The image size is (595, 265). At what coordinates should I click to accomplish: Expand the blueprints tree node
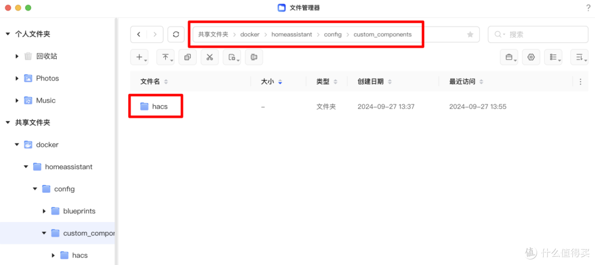[x=45, y=210]
